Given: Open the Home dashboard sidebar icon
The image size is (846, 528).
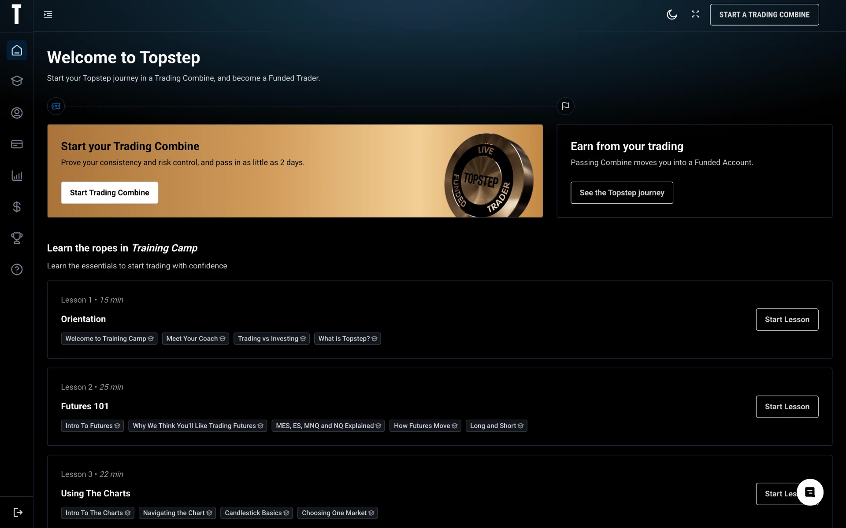Looking at the screenshot, I should [x=17, y=50].
